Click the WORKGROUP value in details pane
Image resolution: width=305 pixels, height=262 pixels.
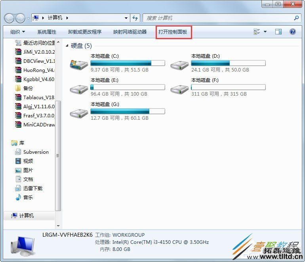pyautogui.click(x=129, y=235)
